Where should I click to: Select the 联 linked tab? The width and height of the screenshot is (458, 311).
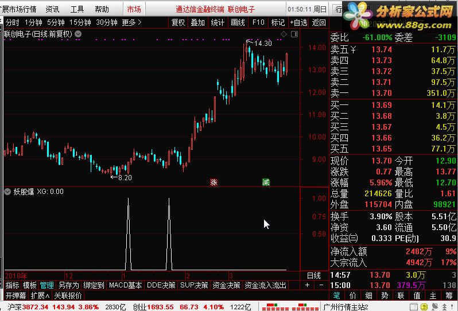tap(401, 296)
